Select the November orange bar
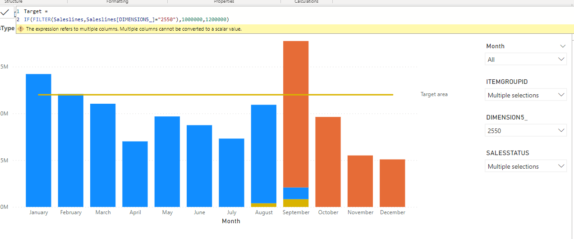The width and height of the screenshot is (574, 239). pyautogui.click(x=360, y=181)
